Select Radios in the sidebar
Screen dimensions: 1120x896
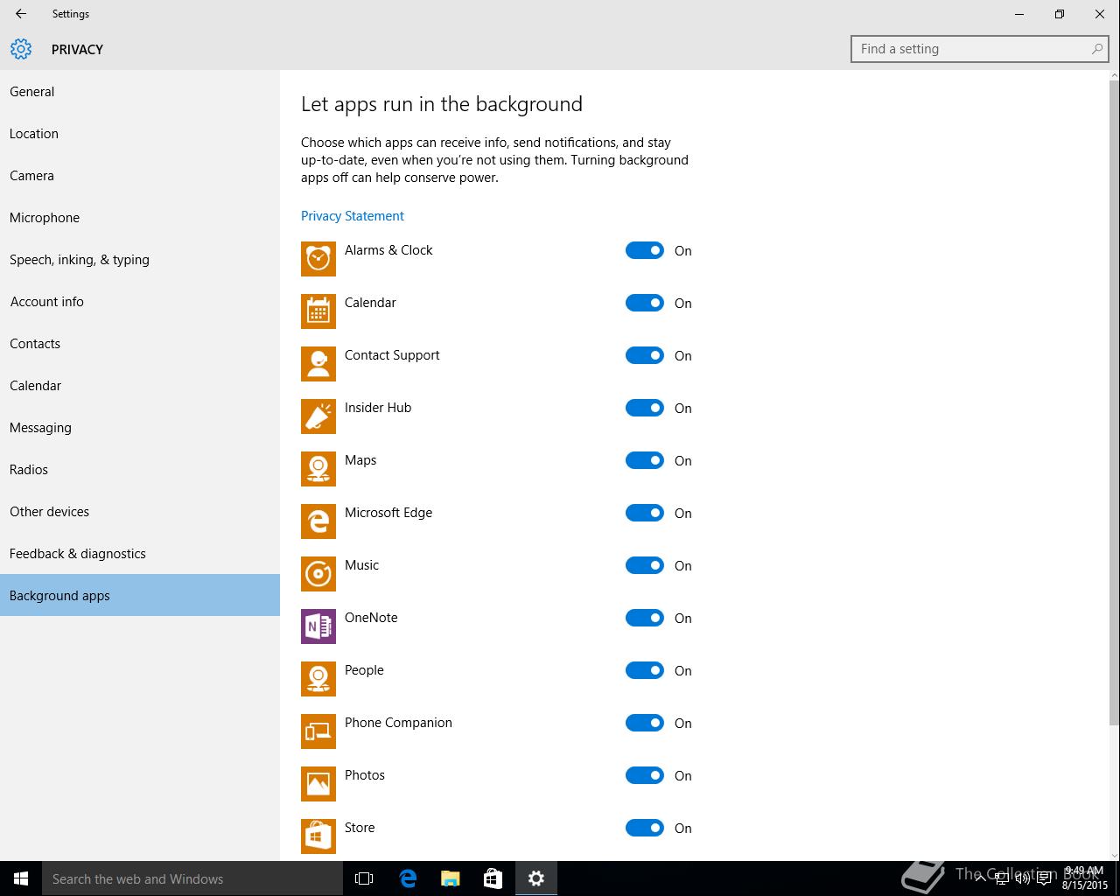point(140,469)
